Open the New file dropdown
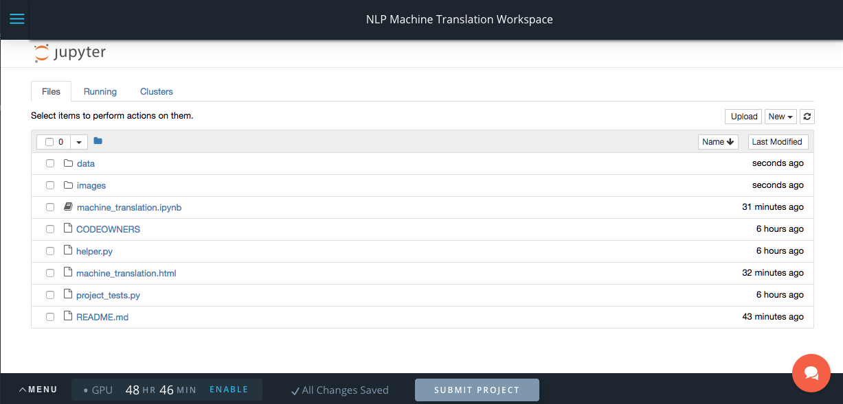The image size is (843, 404). 780,116
